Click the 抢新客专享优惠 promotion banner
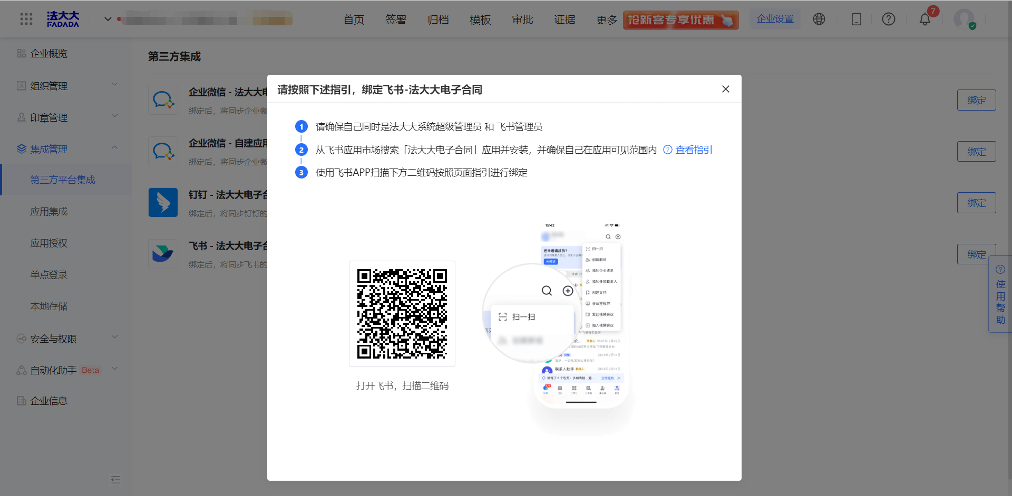 [x=680, y=20]
